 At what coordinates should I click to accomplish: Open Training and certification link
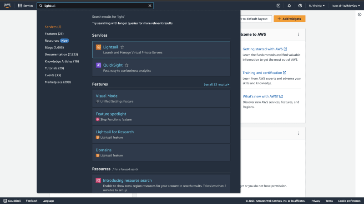tap(264, 73)
